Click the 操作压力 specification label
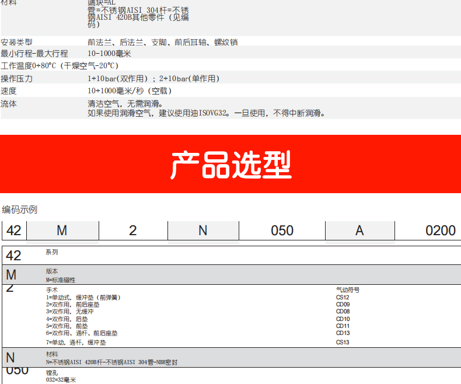The image size is (461, 384). 17,78
